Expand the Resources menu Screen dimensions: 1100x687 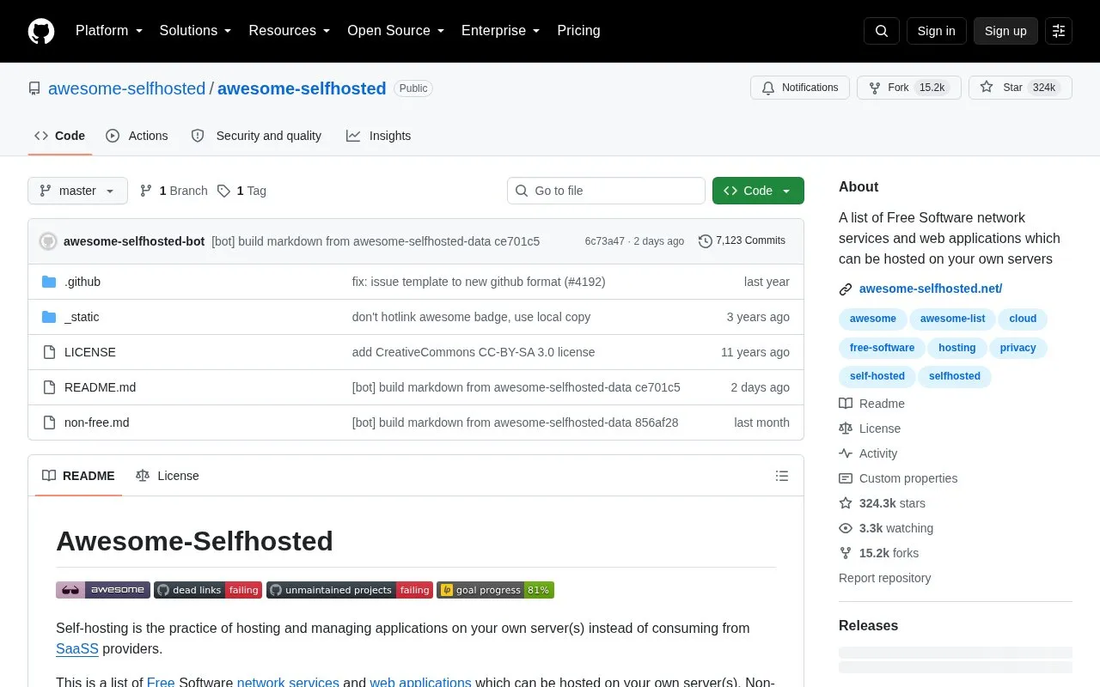click(x=290, y=31)
